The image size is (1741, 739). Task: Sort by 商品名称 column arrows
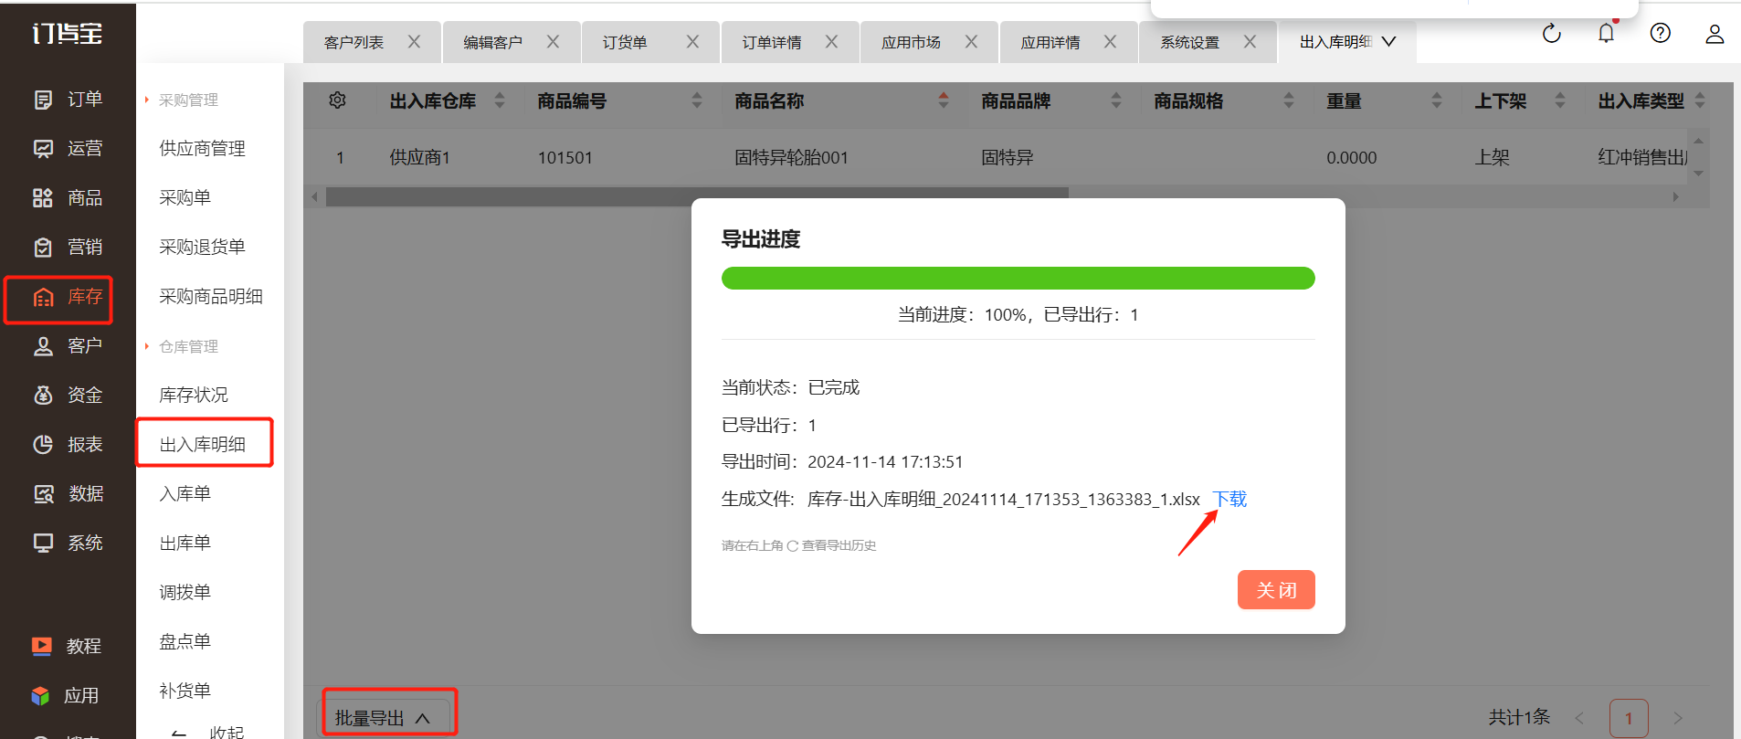[943, 101]
